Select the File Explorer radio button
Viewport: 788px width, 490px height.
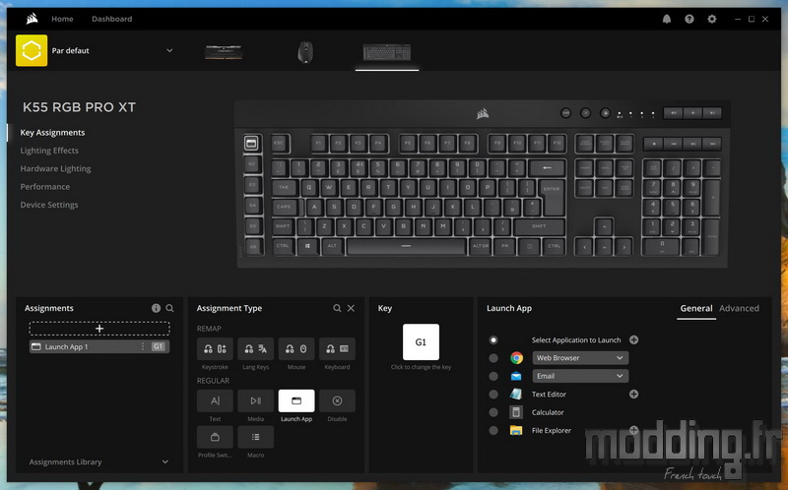coord(493,430)
